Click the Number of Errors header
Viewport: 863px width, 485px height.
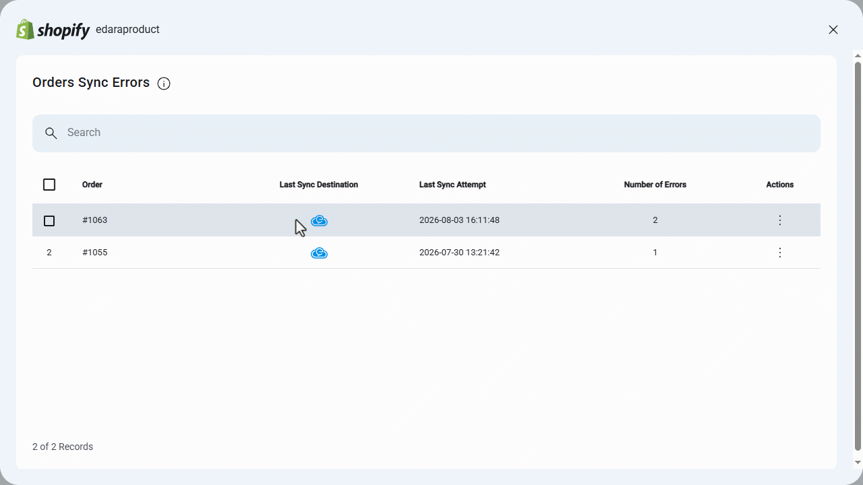point(655,185)
